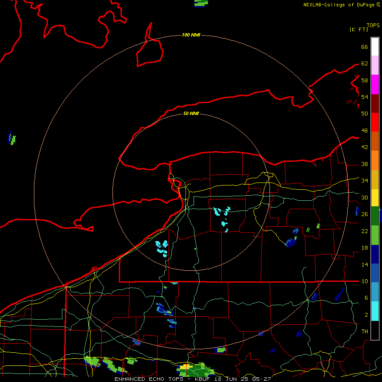The image size is (382, 382).
Task: Click the 50 NMI range ring label
Action: 191,113
